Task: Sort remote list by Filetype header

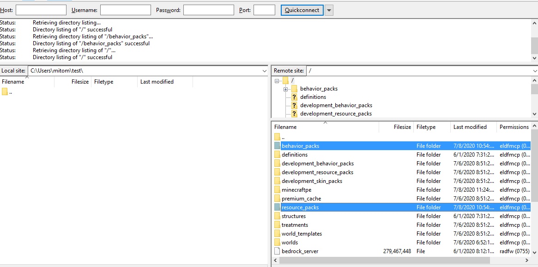Action: [x=432, y=127]
